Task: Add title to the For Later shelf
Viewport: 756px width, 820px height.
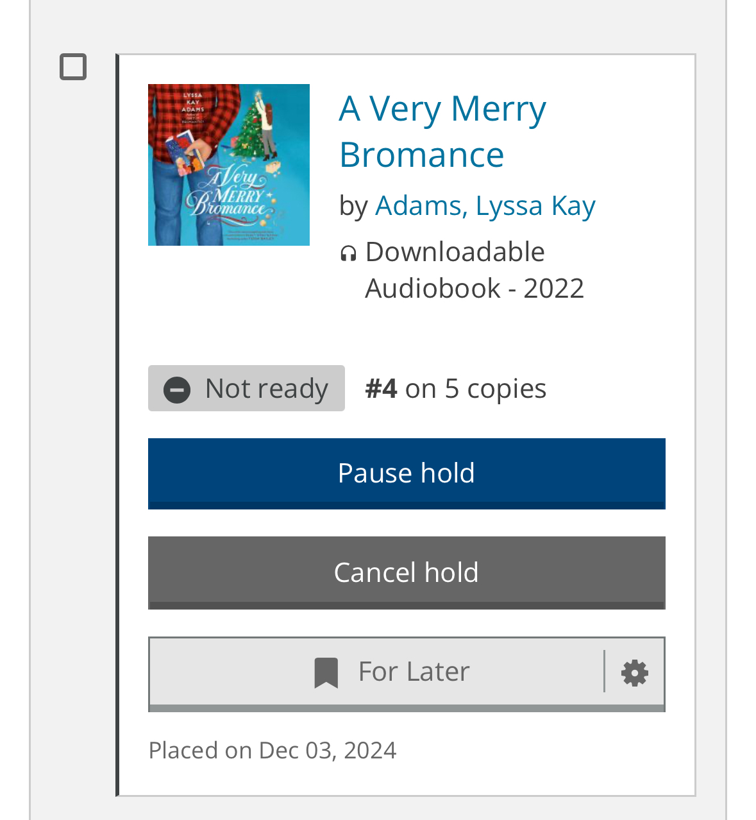Action: pyautogui.click(x=413, y=672)
